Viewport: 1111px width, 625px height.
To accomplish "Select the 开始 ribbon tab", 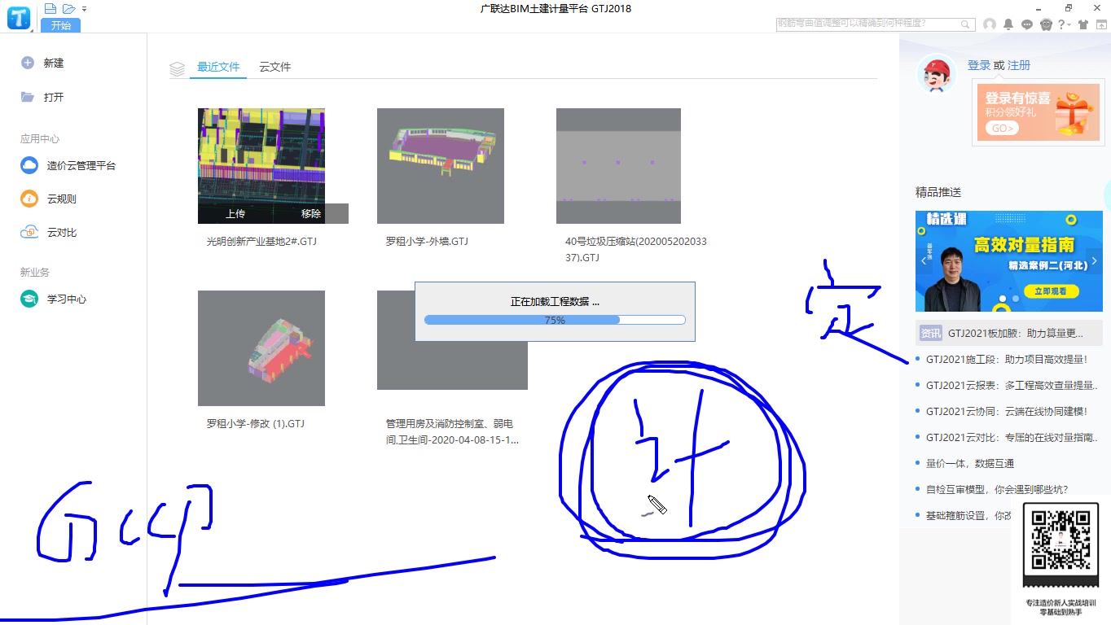I will pyautogui.click(x=61, y=25).
